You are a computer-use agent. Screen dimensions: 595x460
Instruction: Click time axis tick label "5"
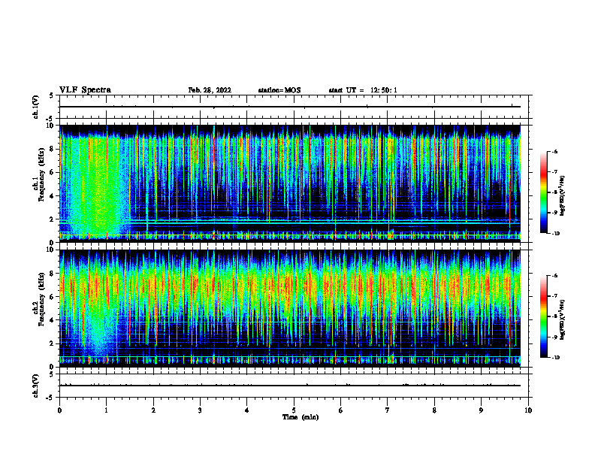pyautogui.click(x=294, y=410)
